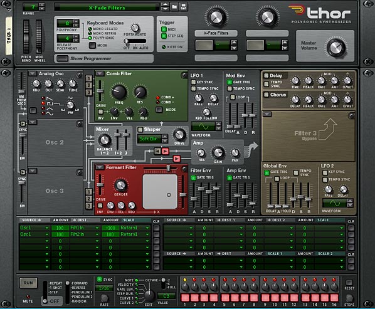Open the Osc 2 slot type dropdown
Image resolution: width=375 pixels, height=309 pixels.
[33, 122]
